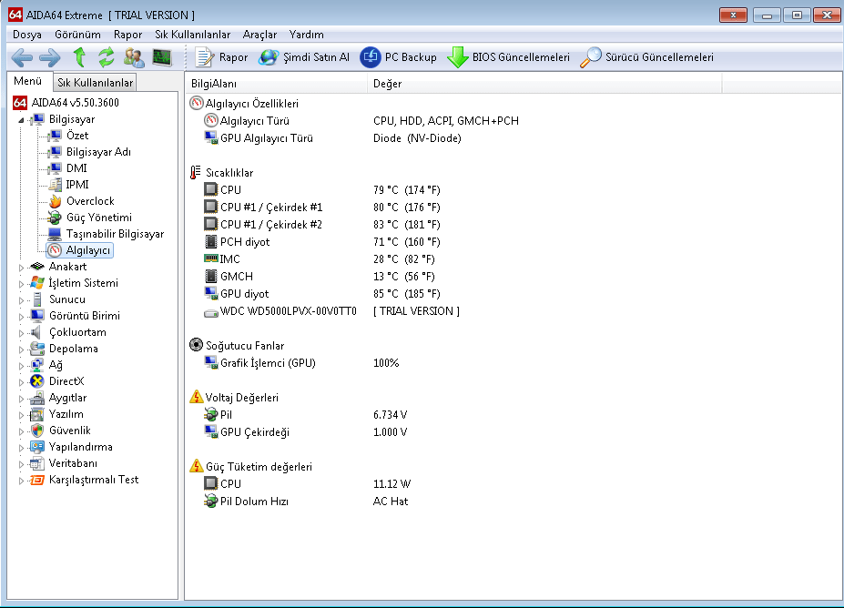Click the Çokluortam speaker icon

coord(36,332)
